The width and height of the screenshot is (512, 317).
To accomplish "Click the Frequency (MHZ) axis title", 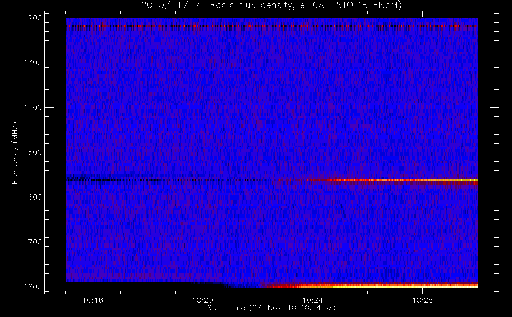I will (15, 153).
